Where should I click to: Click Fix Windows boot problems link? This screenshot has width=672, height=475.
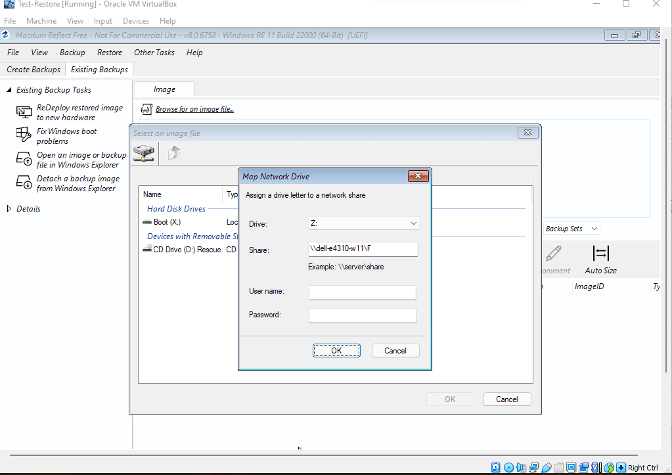66,136
